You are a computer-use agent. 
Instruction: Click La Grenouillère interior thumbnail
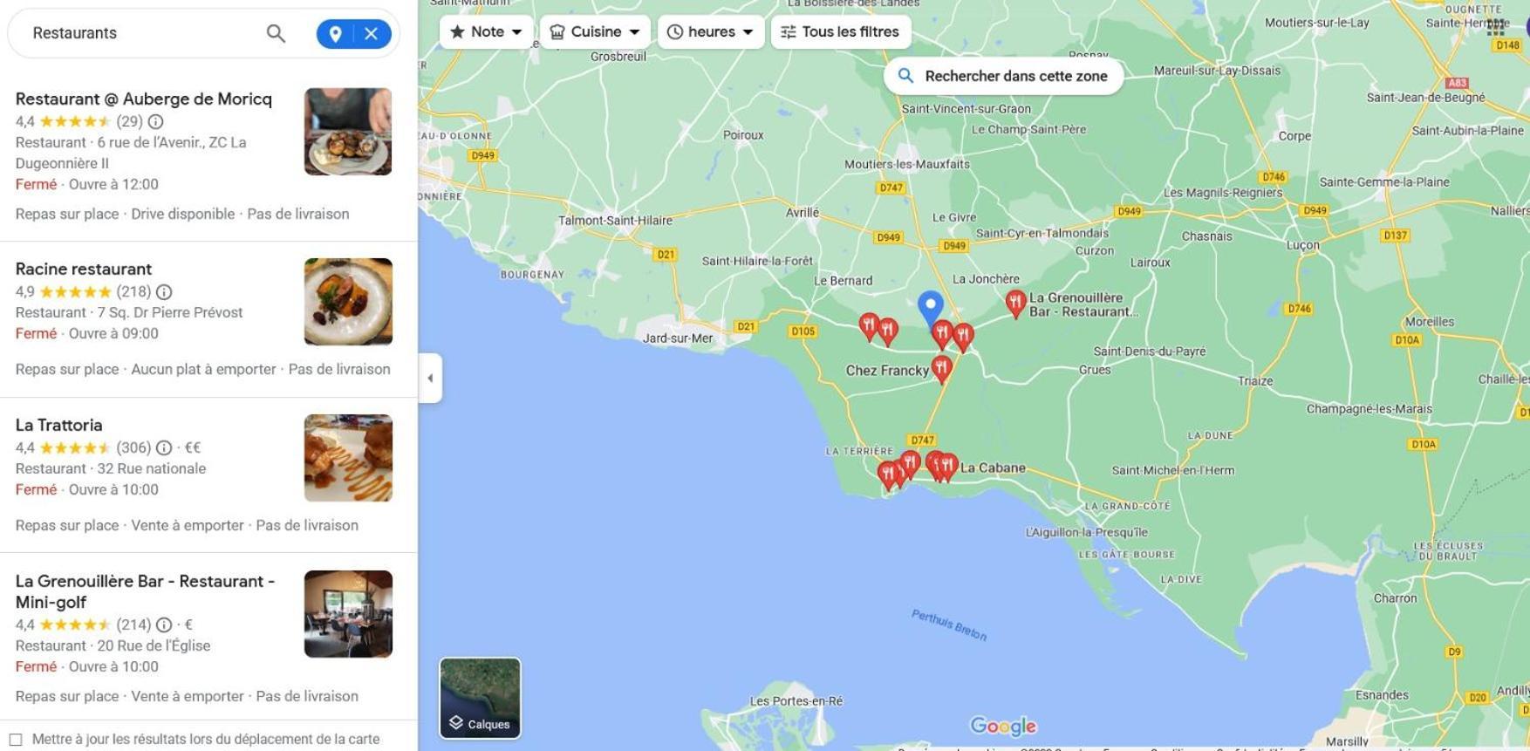348,614
